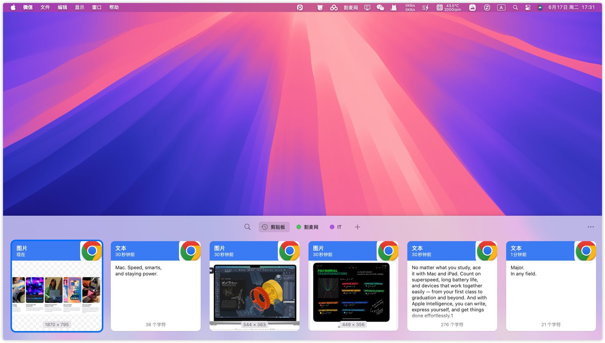Switch to the 割麦网 pinboard
Screen dimensions: 605x343
tap(307, 227)
